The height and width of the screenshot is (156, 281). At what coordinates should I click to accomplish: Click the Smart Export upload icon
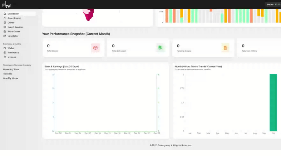click(5, 18)
